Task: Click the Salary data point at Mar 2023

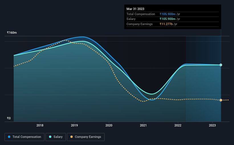Action: (221, 65)
